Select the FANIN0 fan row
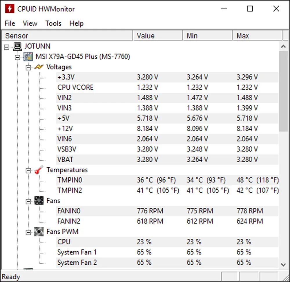 coord(167,211)
